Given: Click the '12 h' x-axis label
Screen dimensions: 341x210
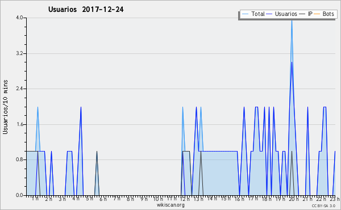Looking at the screenshot, I should click(185, 199).
